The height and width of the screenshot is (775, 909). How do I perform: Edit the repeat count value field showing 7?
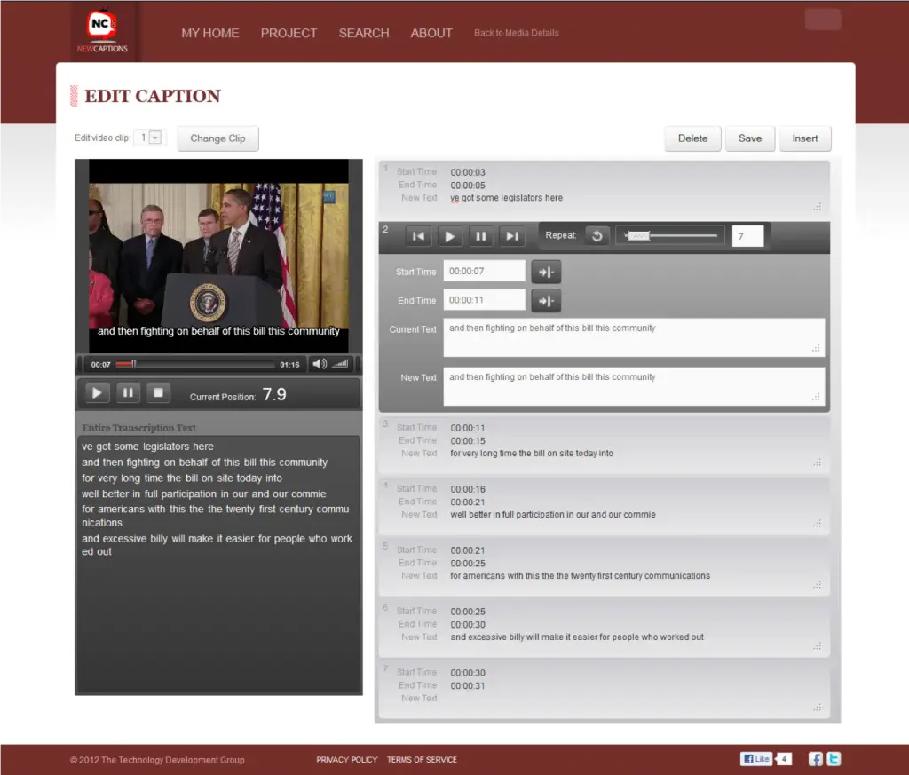point(747,235)
